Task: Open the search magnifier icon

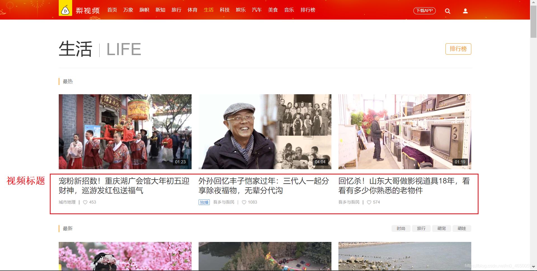Action: 447,11
